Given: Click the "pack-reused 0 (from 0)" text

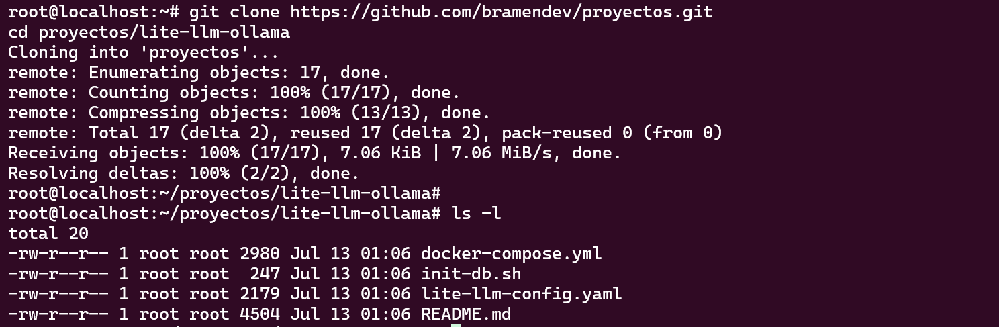Looking at the screenshot, I should click(612, 133).
